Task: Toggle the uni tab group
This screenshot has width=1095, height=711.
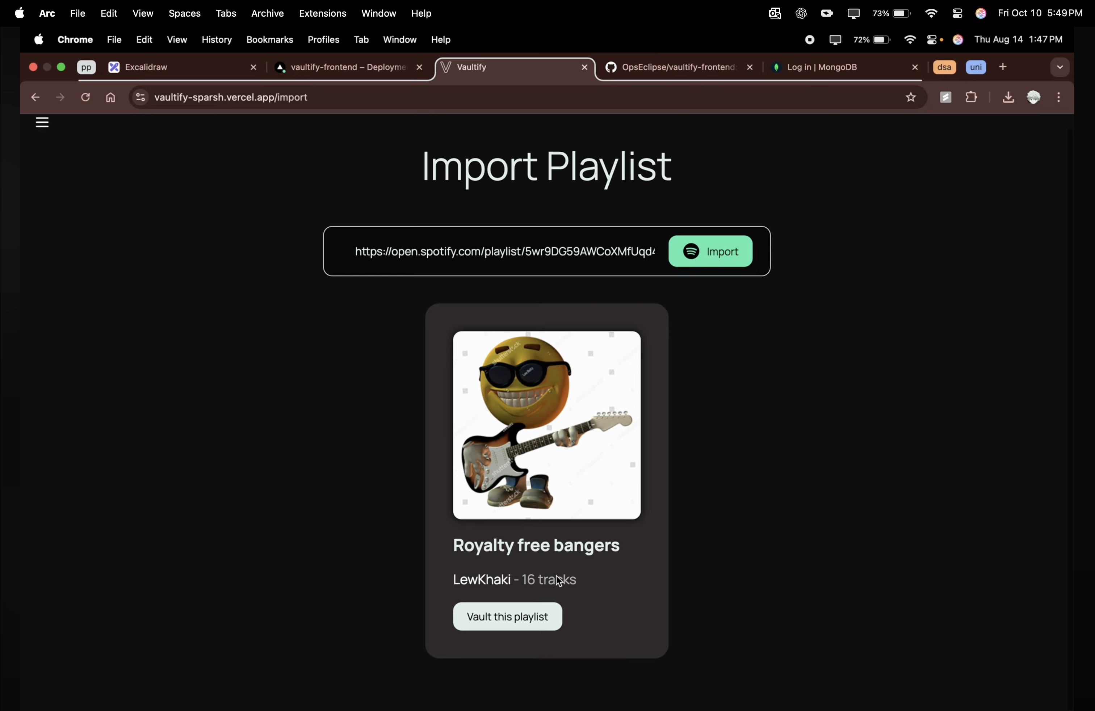Action: (x=976, y=68)
